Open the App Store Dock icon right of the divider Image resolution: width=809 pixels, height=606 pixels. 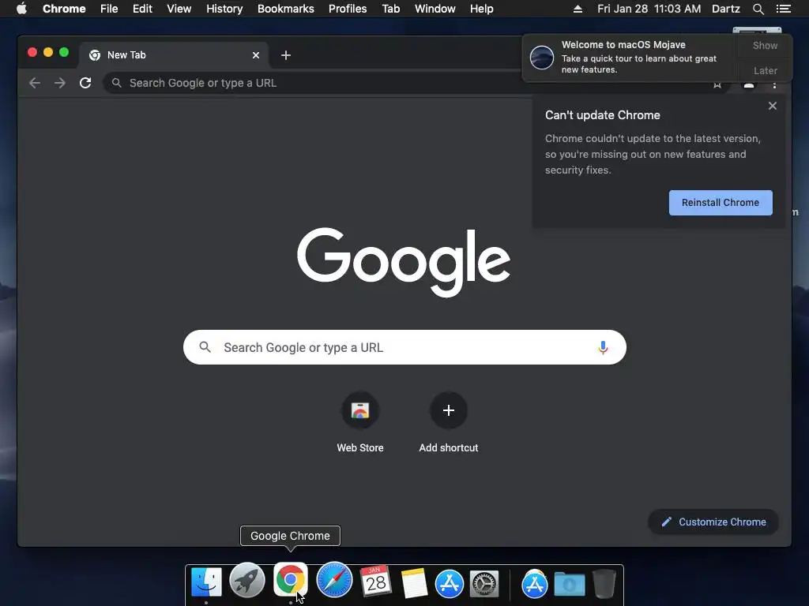[x=535, y=584]
